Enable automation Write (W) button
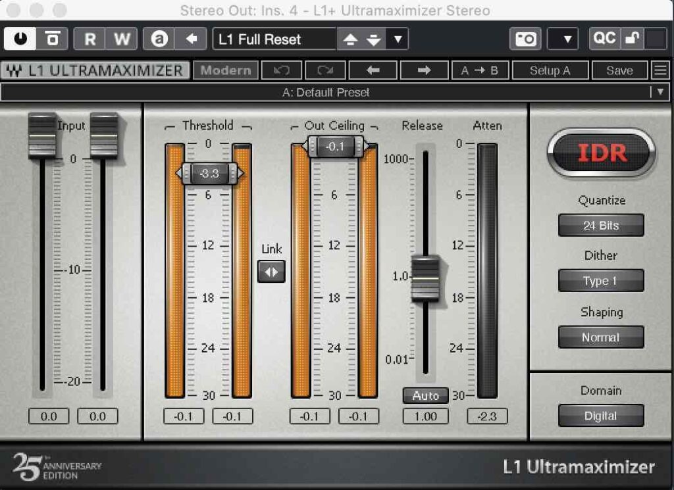Viewport: 674px width, 490px height. 122,39
